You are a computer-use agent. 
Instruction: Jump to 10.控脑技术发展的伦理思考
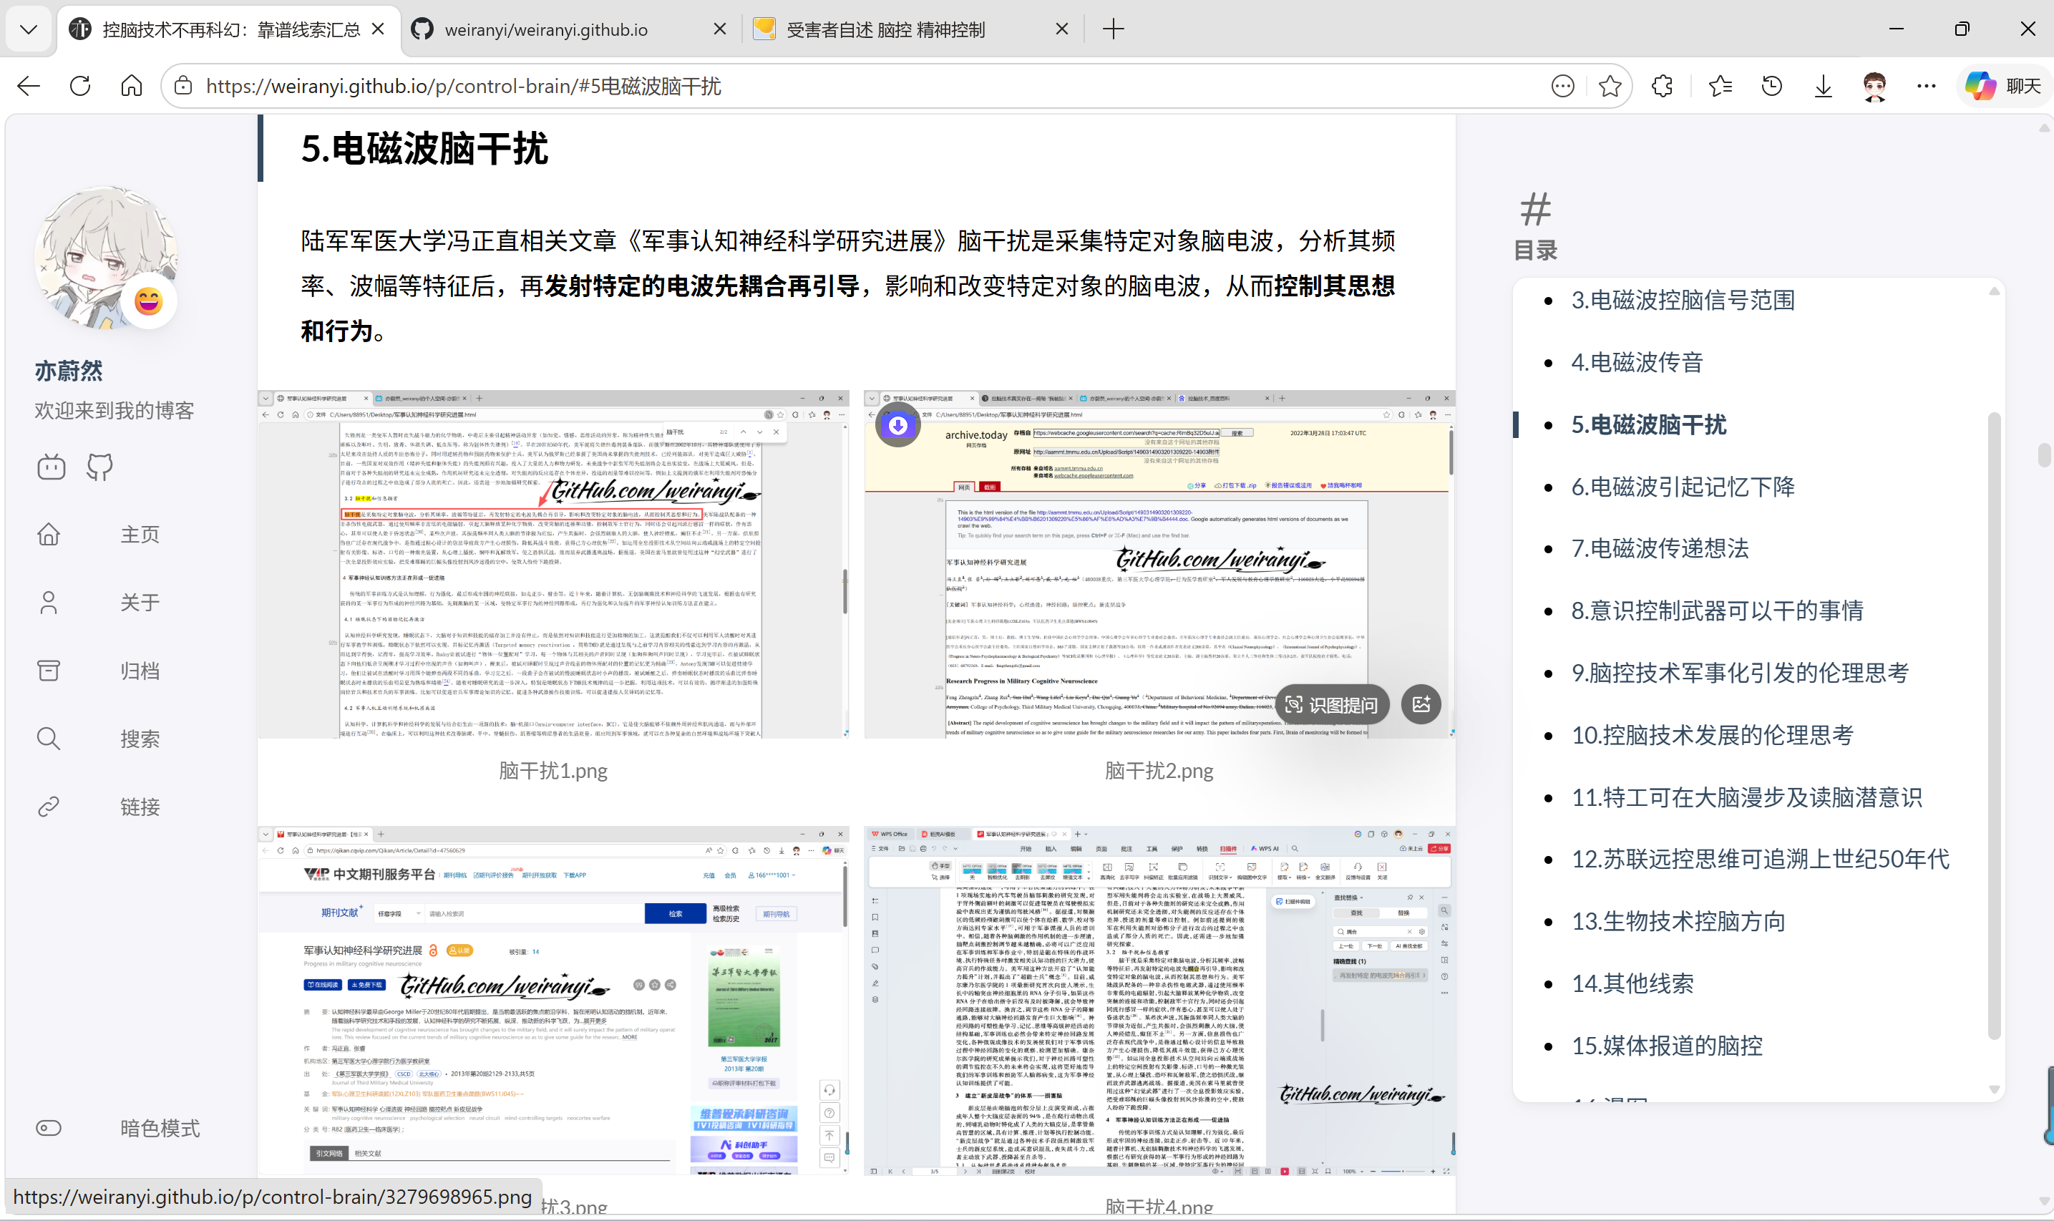[1713, 735]
